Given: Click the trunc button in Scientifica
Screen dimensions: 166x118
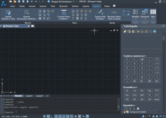Looking at the screenshot, I should click(157, 99).
